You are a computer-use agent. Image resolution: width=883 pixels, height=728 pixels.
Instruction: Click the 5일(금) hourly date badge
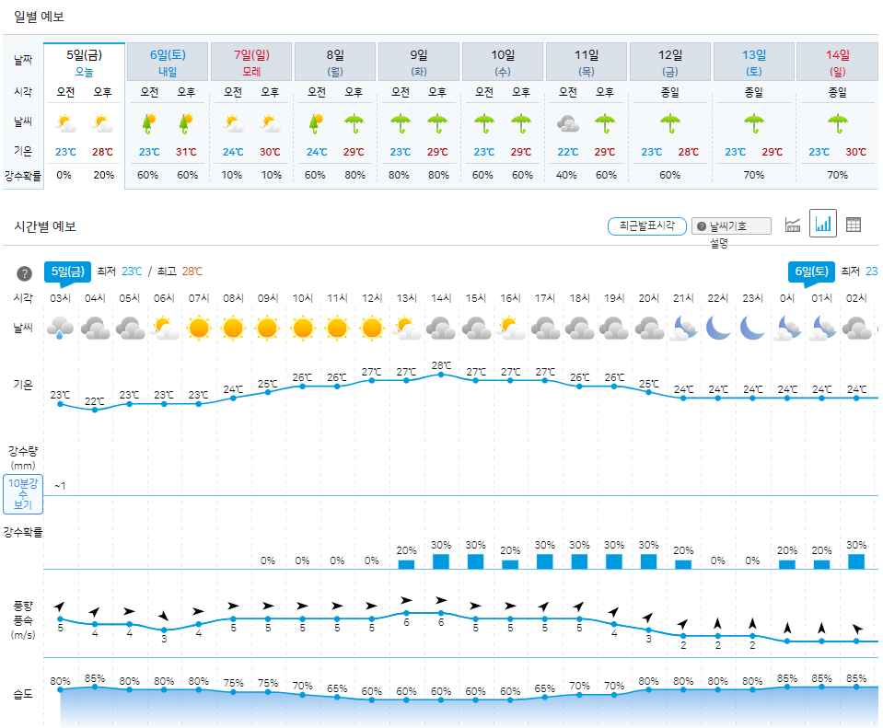click(67, 272)
